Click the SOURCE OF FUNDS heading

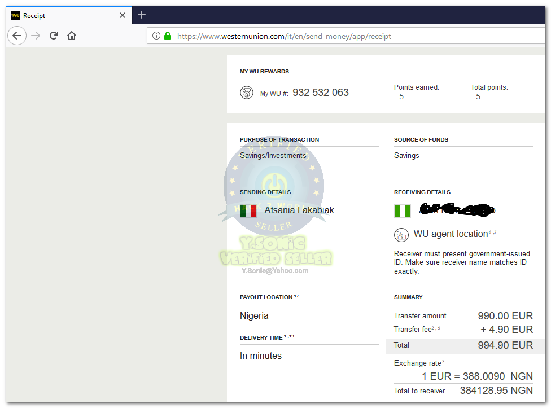(421, 139)
